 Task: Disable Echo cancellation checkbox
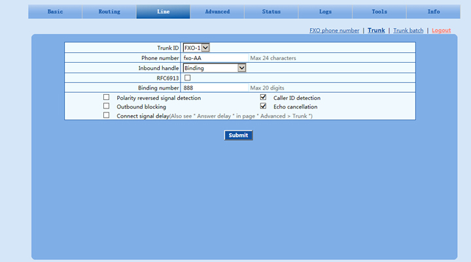264,106
